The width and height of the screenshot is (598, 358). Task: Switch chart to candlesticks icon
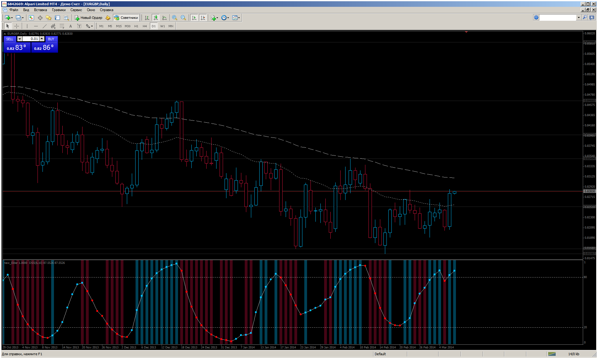coord(156,18)
